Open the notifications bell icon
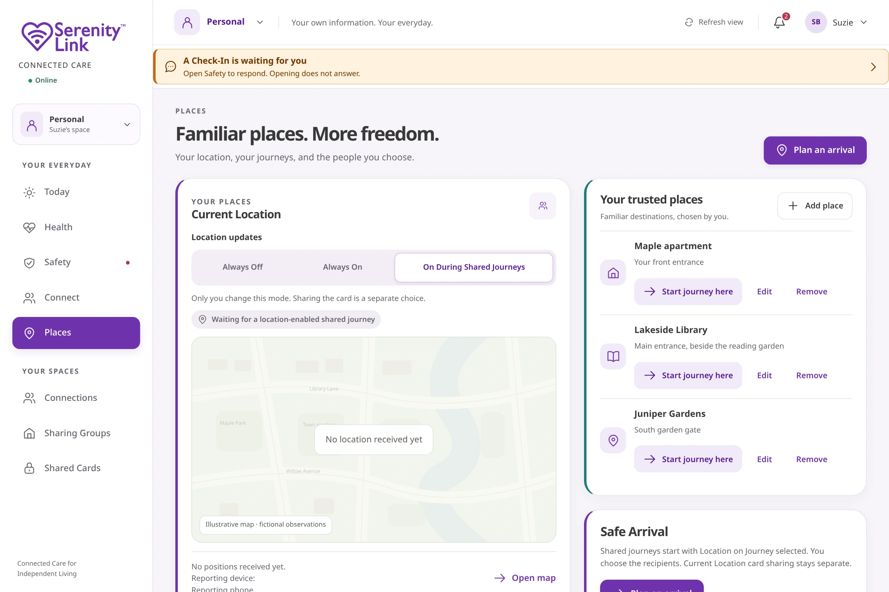The image size is (889, 592). [779, 22]
